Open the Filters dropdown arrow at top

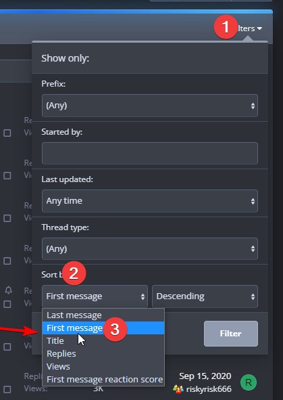pos(259,28)
